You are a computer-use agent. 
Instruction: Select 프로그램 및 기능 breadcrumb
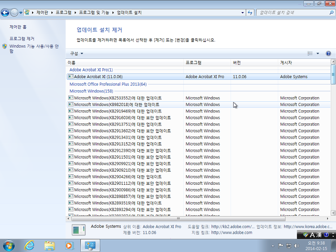pos(94,13)
